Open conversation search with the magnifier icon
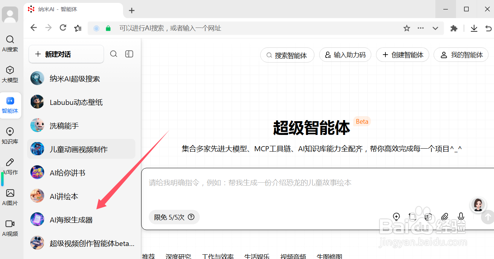The height and width of the screenshot is (259, 494). [x=114, y=54]
